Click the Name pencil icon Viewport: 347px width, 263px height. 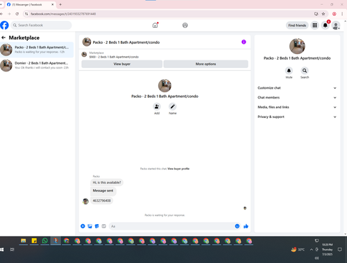pyautogui.click(x=173, y=107)
